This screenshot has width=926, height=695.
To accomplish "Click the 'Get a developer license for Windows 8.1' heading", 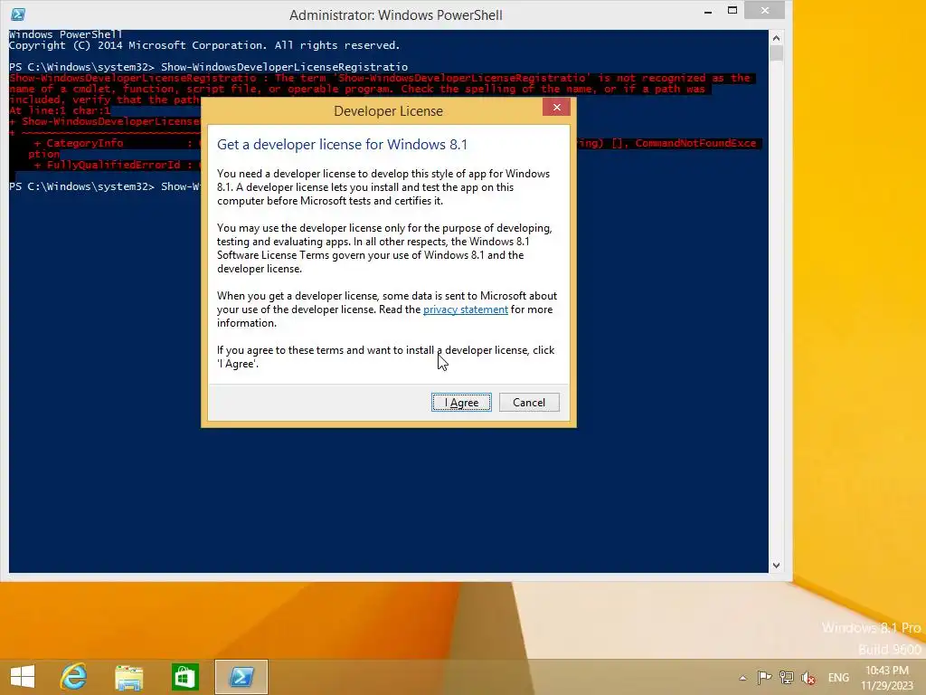I will tap(342, 145).
